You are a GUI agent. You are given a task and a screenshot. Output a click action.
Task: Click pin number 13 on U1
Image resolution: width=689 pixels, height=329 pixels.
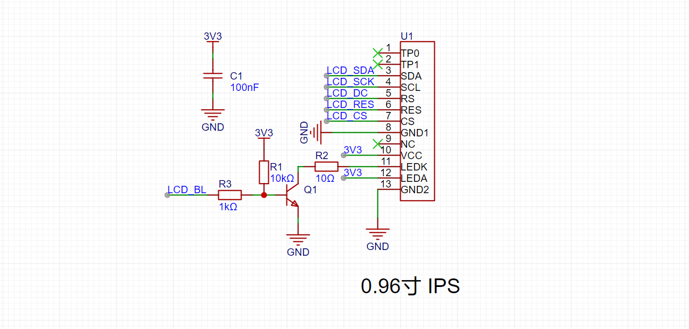click(x=386, y=184)
